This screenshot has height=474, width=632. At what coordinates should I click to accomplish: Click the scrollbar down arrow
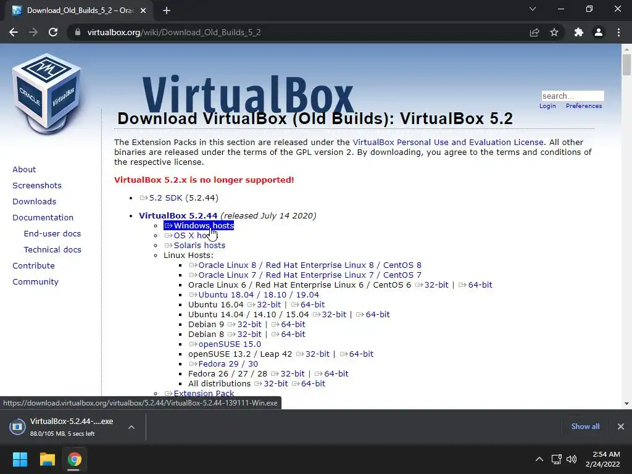coord(626,404)
